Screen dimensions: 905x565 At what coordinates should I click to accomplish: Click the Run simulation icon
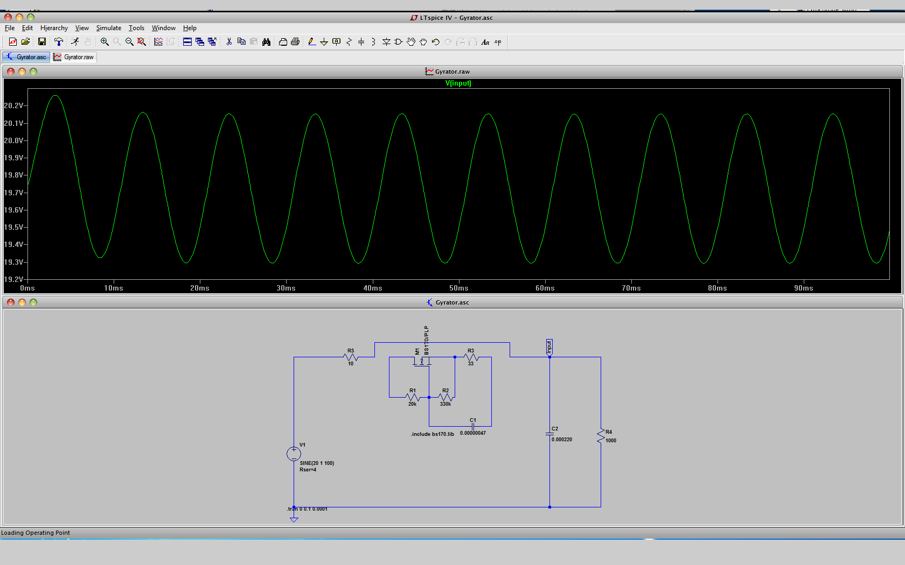[75, 42]
